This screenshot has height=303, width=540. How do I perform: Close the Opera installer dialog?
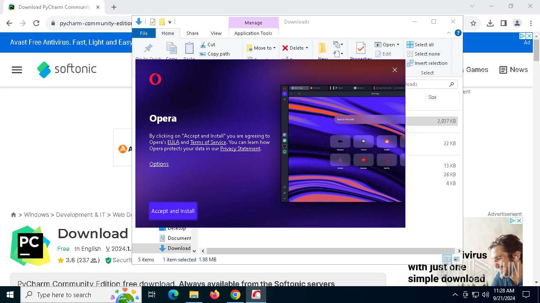(x=395, y=70)
